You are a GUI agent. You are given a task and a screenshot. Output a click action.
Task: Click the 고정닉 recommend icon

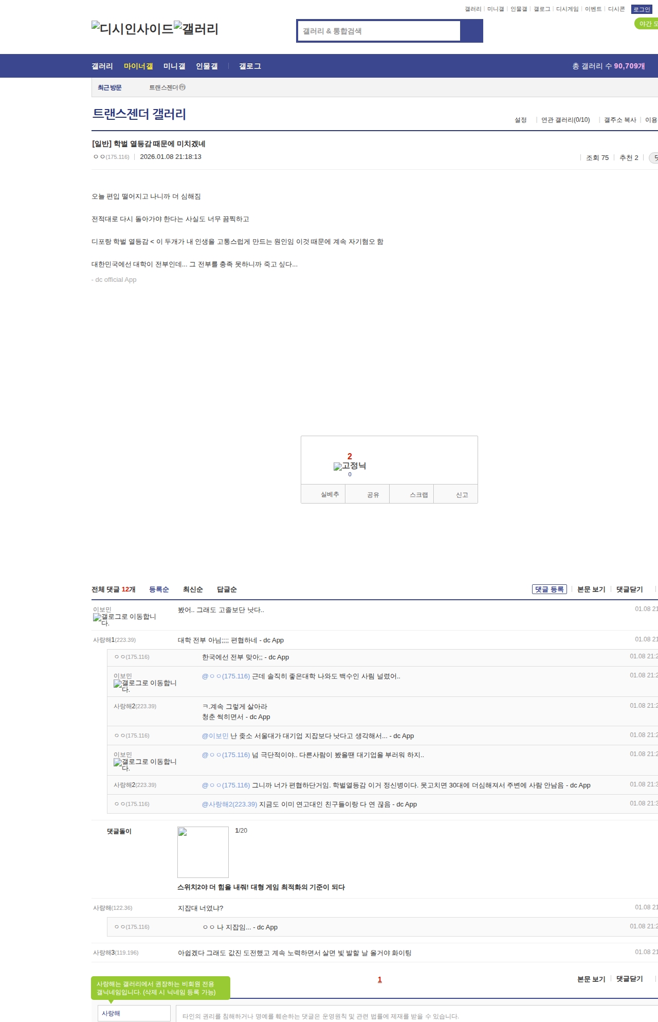click(350, 466)
